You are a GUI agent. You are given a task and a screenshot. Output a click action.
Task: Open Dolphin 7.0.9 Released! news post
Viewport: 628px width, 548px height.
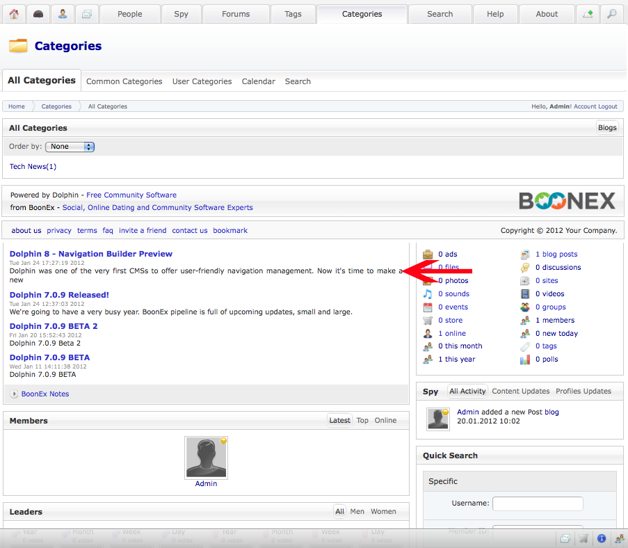59,295
